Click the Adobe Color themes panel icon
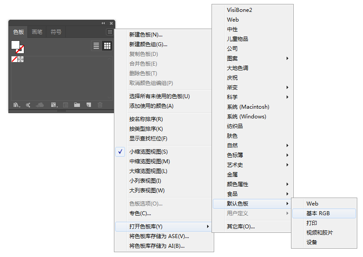This screenshot has height=257, width=363. coord(28,105)
